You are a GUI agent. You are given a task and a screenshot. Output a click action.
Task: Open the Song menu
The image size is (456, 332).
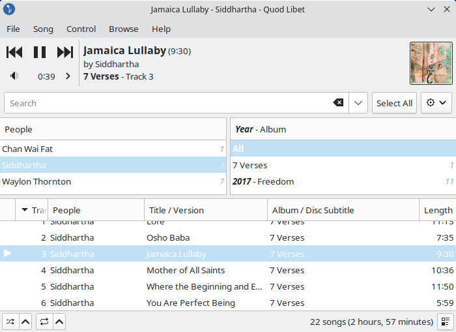43,29
